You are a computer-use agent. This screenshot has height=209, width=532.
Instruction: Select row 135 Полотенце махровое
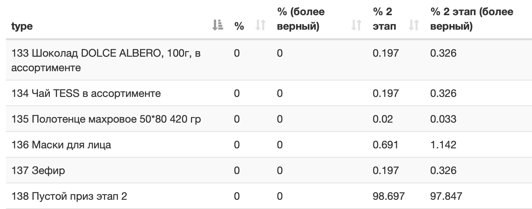269,119
